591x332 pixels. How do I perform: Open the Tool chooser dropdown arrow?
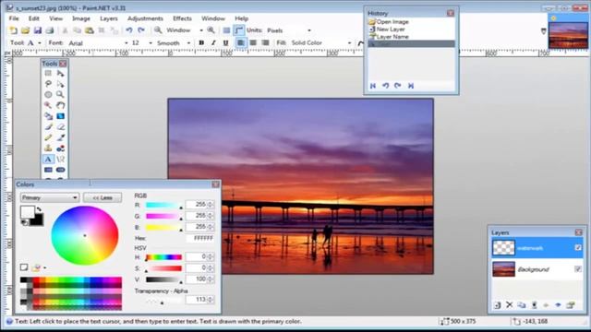(x=39, y=43)
